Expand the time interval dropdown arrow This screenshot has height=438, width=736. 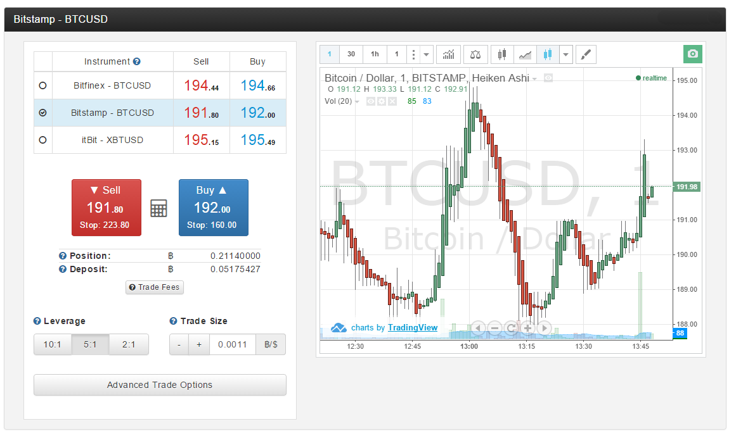(x=426, y=54)
